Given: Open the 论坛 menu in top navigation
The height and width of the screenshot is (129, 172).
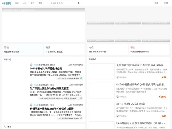Looking at the screenshot, I should point(25,3).
